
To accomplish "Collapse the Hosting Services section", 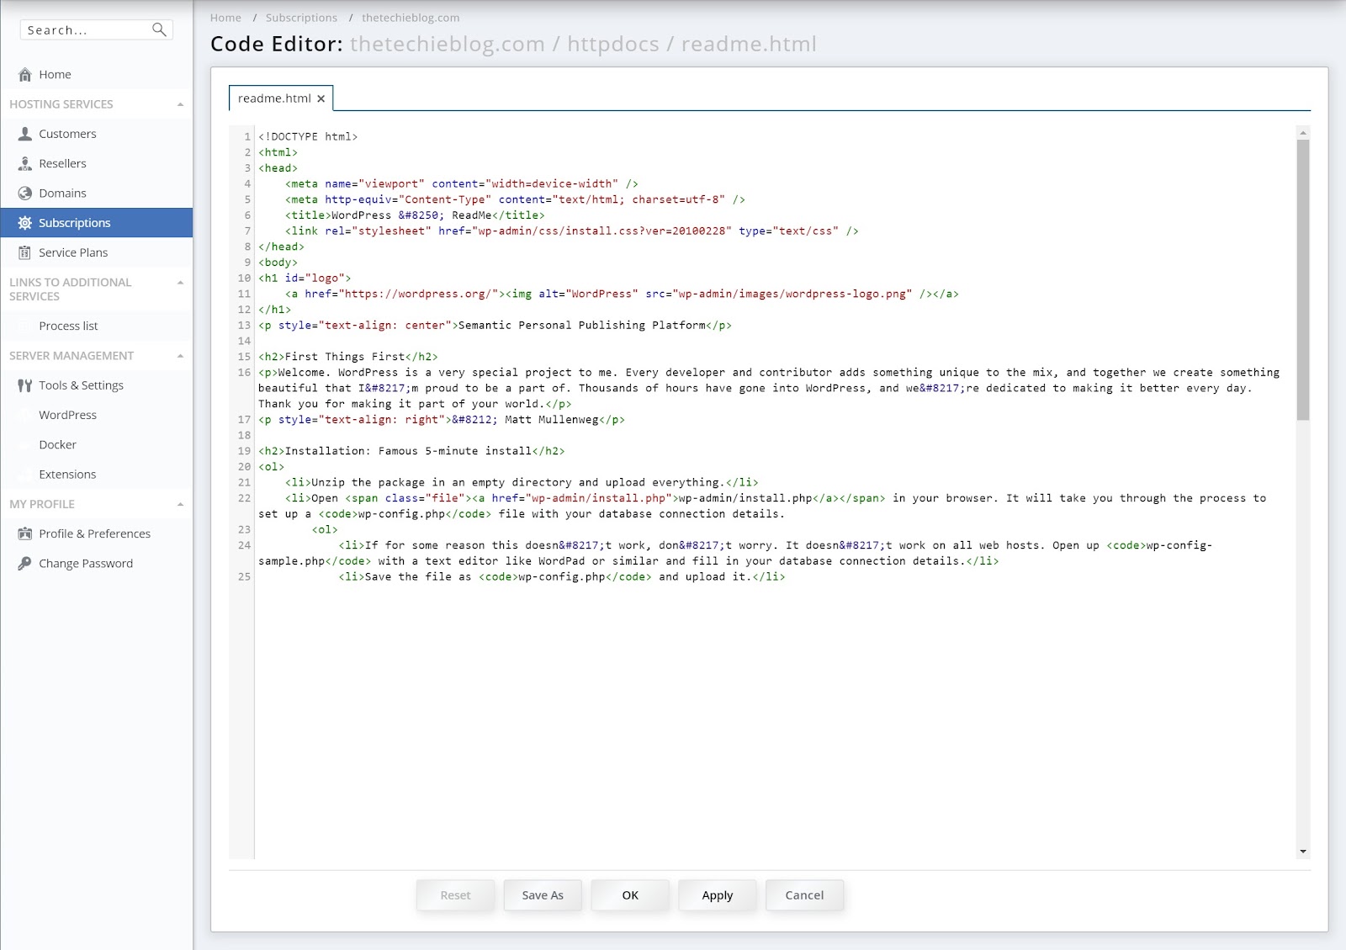I will point(180,104).
